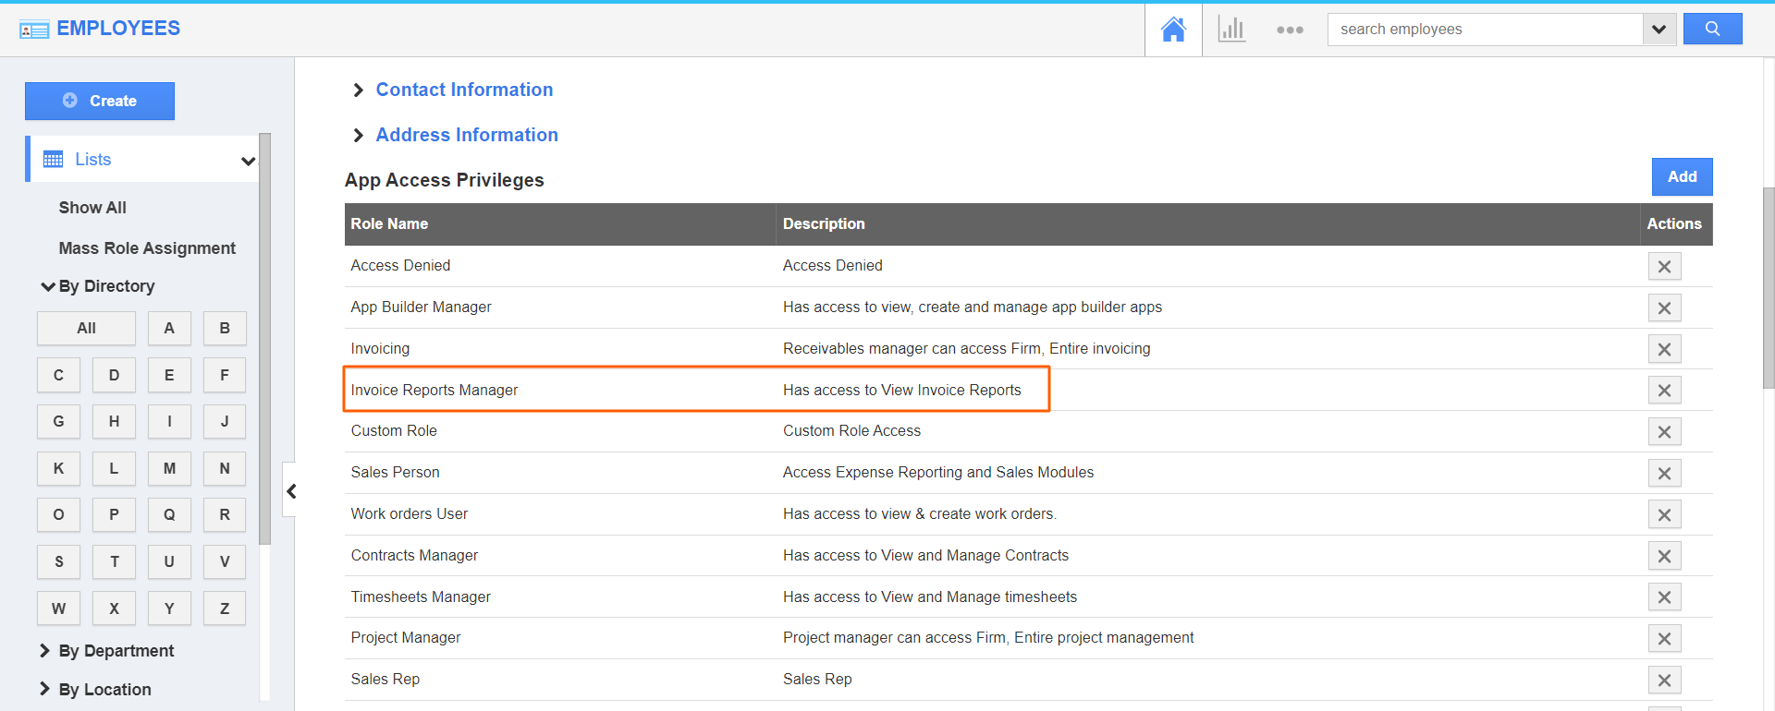Remove the Access Denied role
Screen dimensions: 1775x711
tap(1664, 267)
